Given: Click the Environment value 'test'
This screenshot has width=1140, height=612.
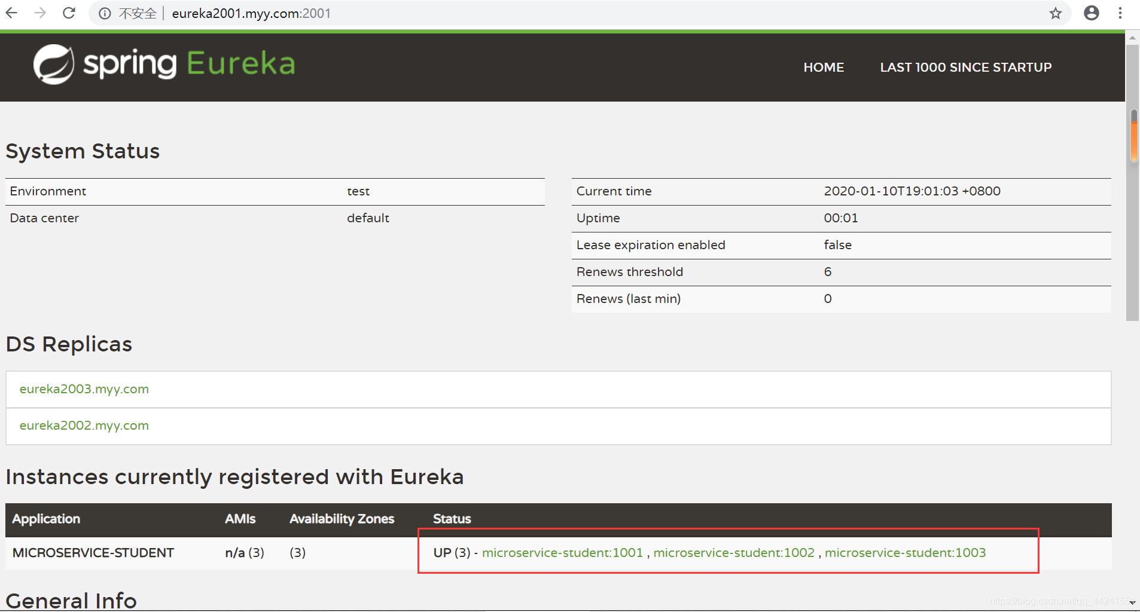Looking at the screenshot, I should (x=358, y=191).
